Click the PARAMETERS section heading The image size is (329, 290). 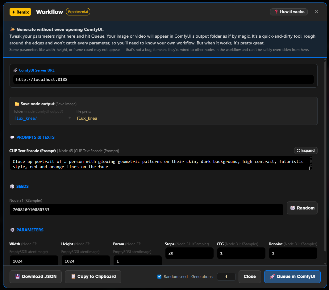[30, 230]
